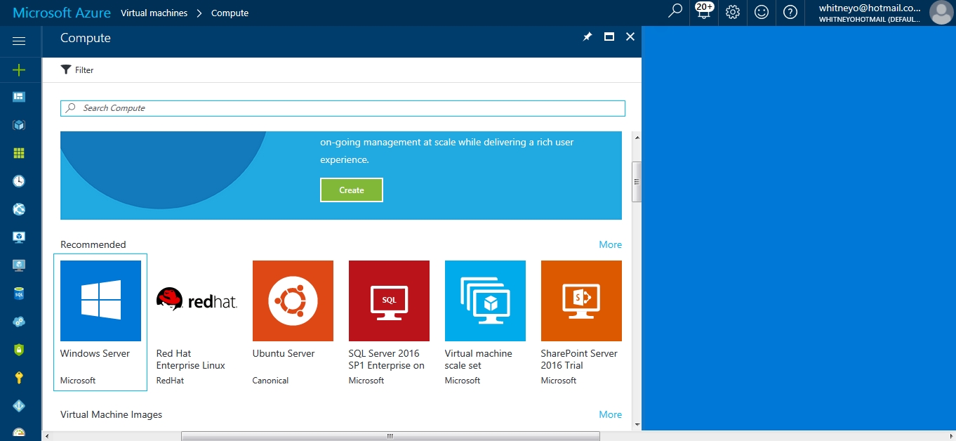The image size is (956, 441).
Task: Open the cloud-with-gears sidebar icon
Action: [x=19, y=322]
